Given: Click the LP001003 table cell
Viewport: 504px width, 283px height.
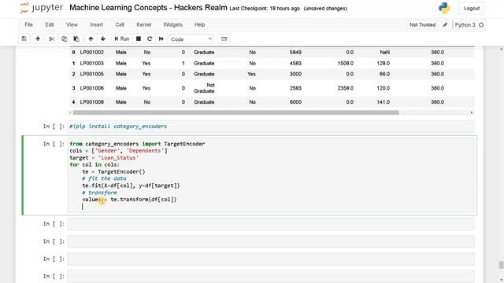Looking at the screenshot, I should tap(92, 63).
